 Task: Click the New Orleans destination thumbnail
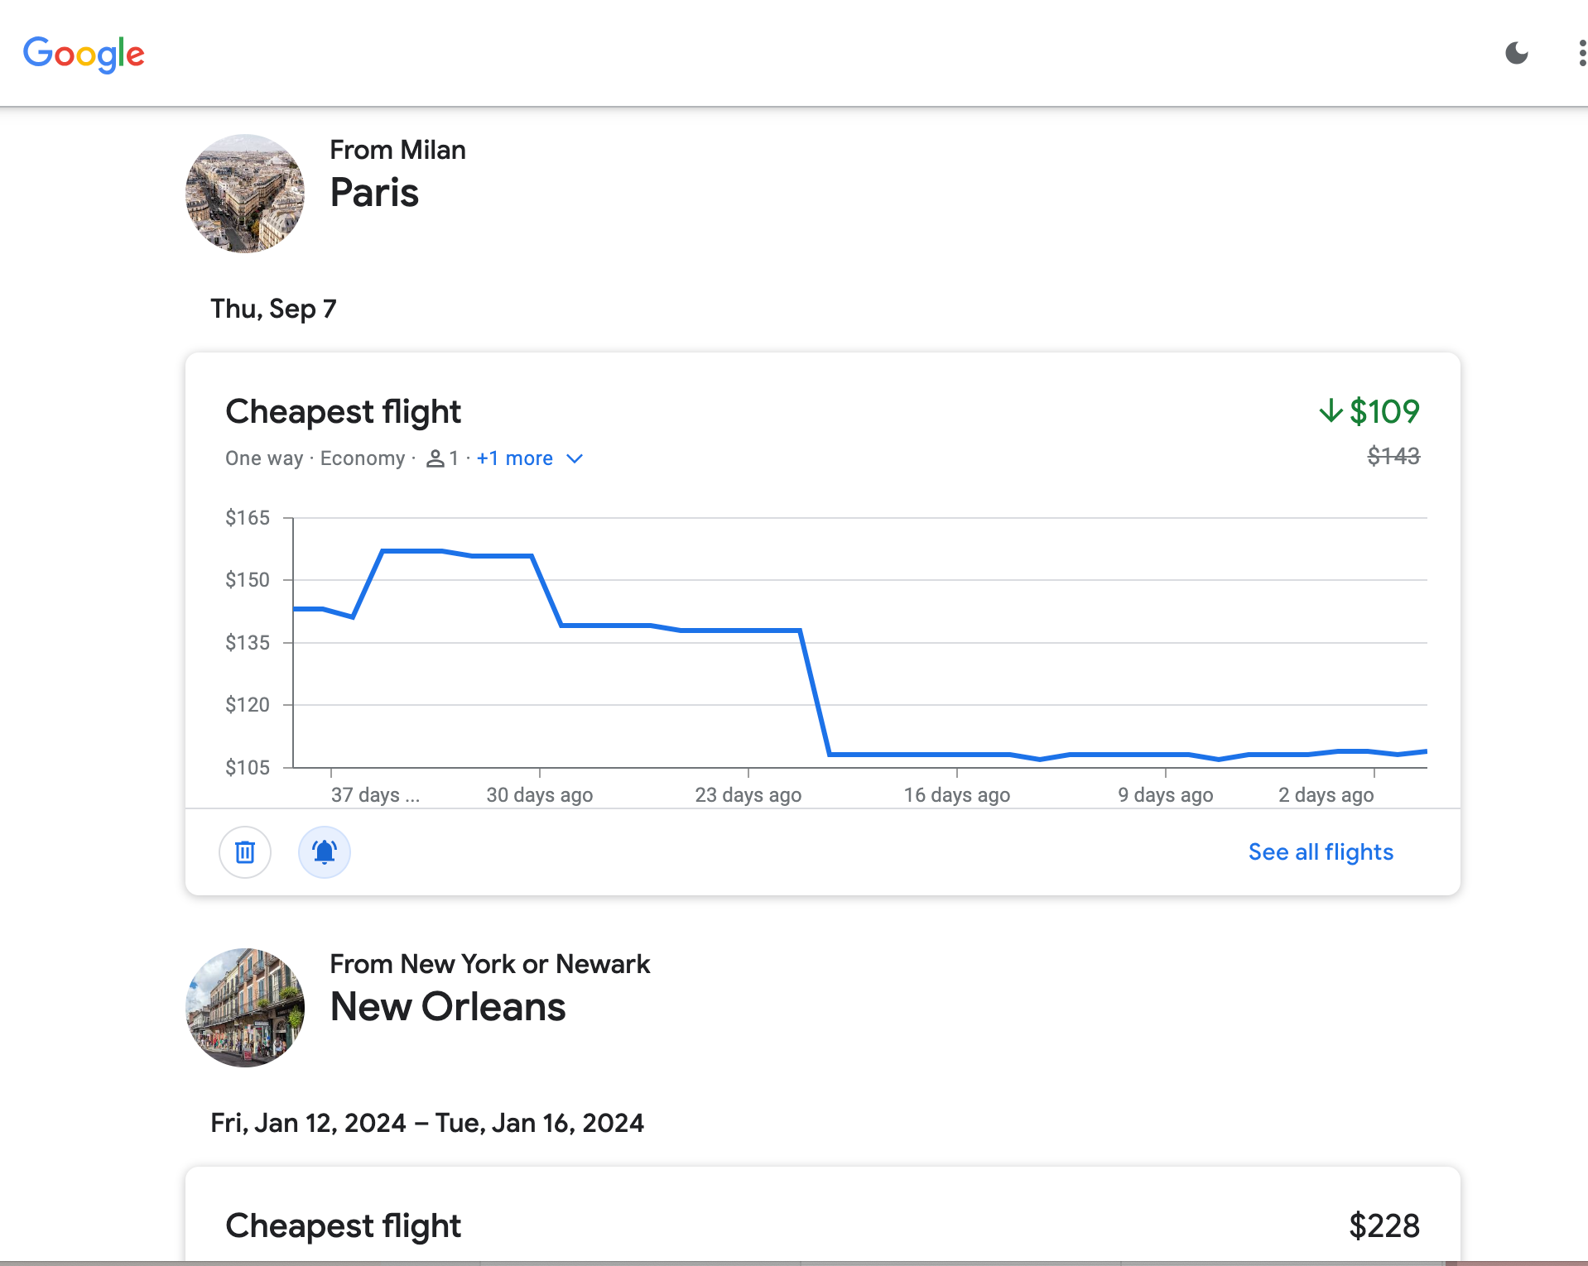point(245,1008)
